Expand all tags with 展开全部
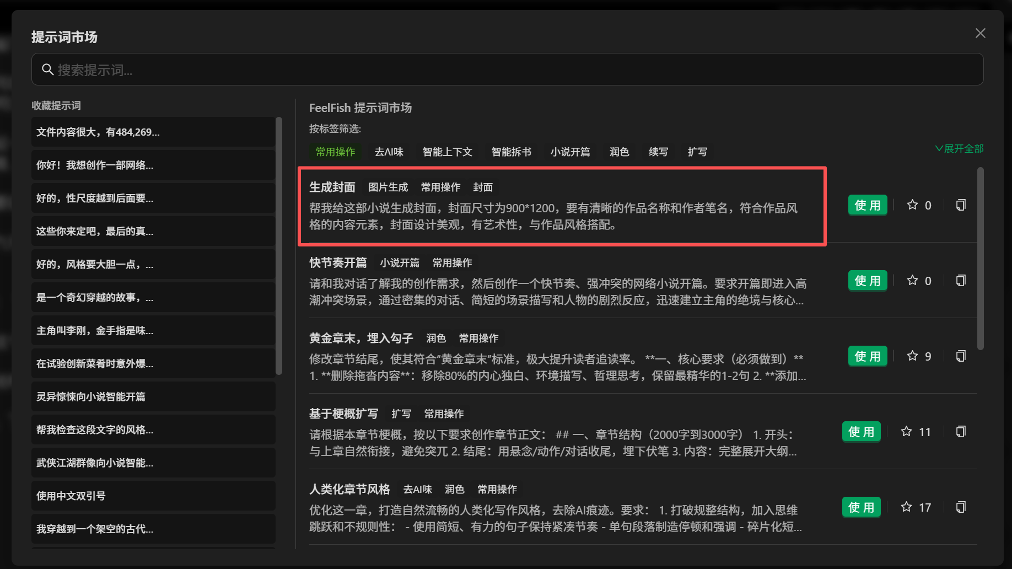1012x569 pixels. point(959,149)
